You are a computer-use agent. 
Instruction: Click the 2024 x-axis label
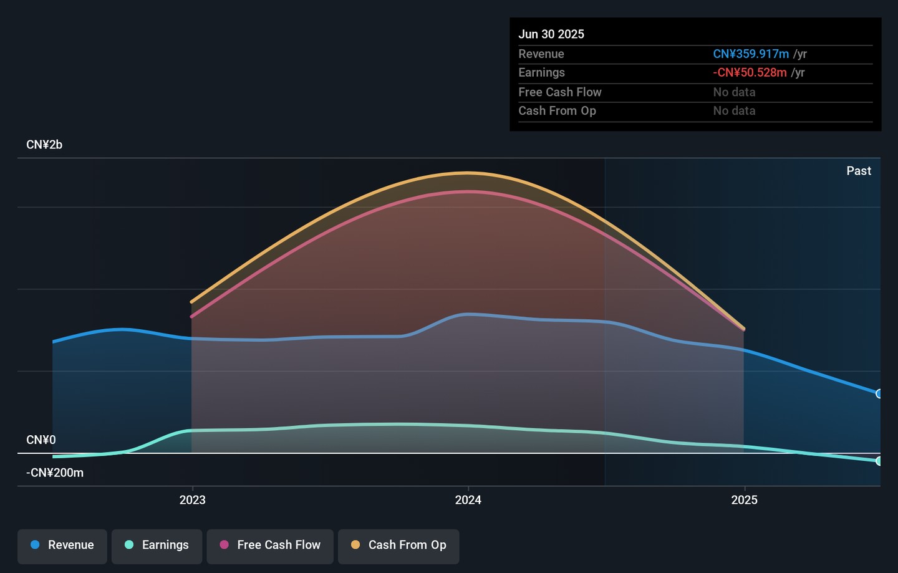tap(468, 500)
